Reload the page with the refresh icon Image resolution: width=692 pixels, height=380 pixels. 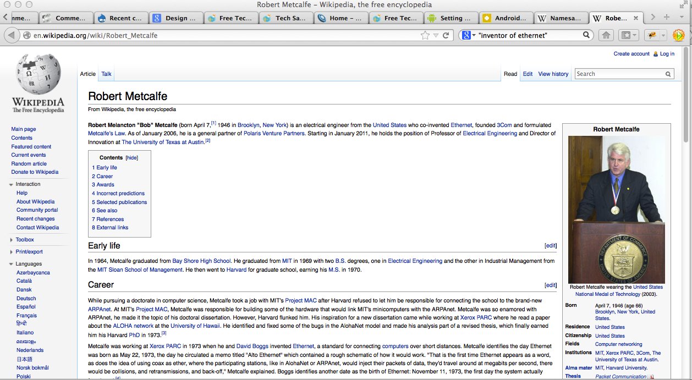point(447,35)
